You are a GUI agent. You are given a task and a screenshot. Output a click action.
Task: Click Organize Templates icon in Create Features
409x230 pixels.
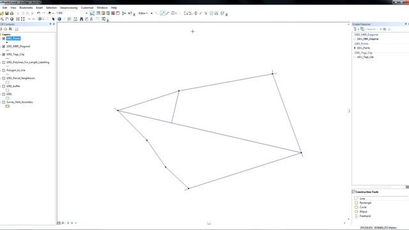(362, 29)
